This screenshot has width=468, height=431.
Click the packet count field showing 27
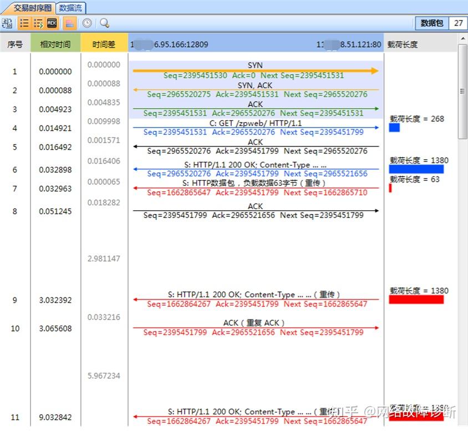[460, 23]
